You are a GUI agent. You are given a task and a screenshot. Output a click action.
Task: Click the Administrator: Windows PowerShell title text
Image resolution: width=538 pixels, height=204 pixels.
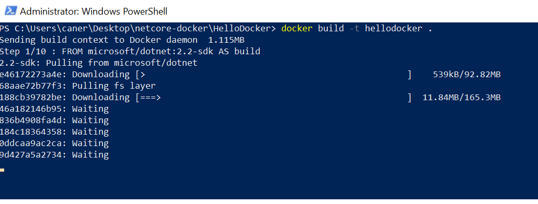pos(94,11)
